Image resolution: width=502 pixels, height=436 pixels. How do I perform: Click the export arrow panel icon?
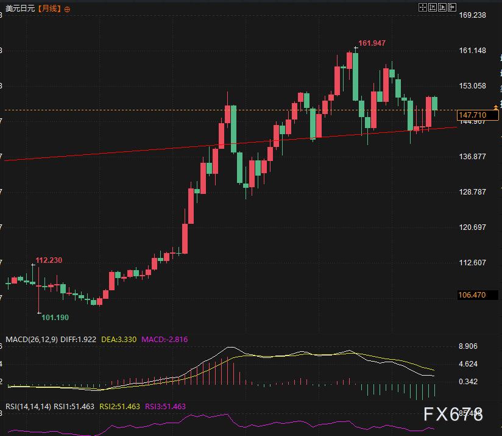(452, 7)
